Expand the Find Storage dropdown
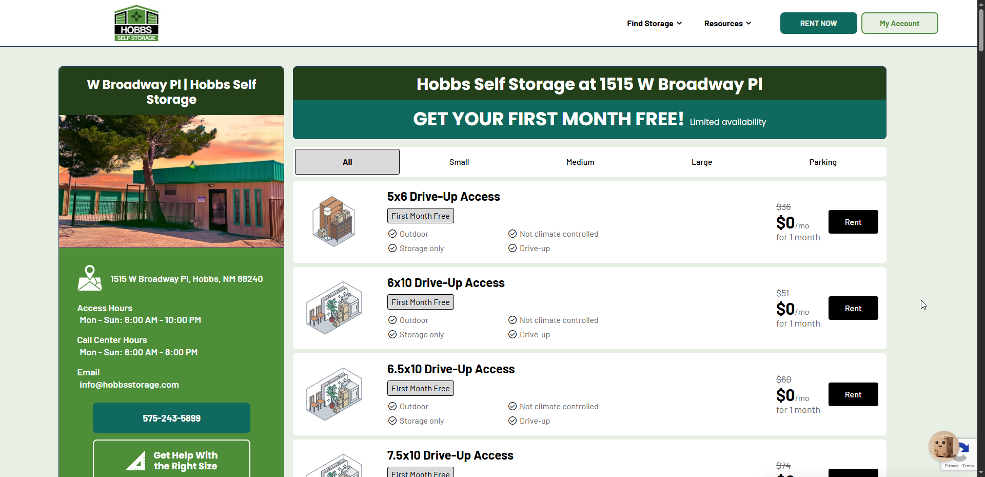Image resolution: width=985 pixels, height=477 pixels. (654, 24)
